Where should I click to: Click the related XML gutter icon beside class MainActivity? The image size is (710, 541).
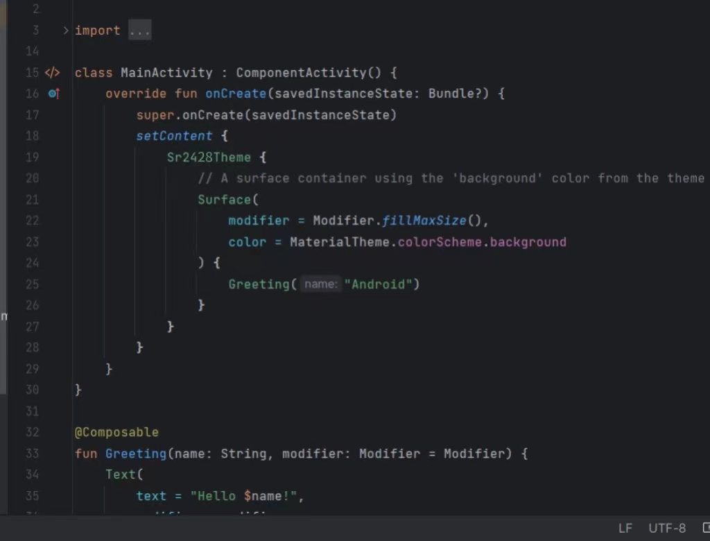tap(52, 73)
